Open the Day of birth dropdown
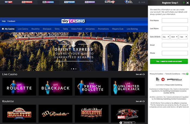 [166, 37]
